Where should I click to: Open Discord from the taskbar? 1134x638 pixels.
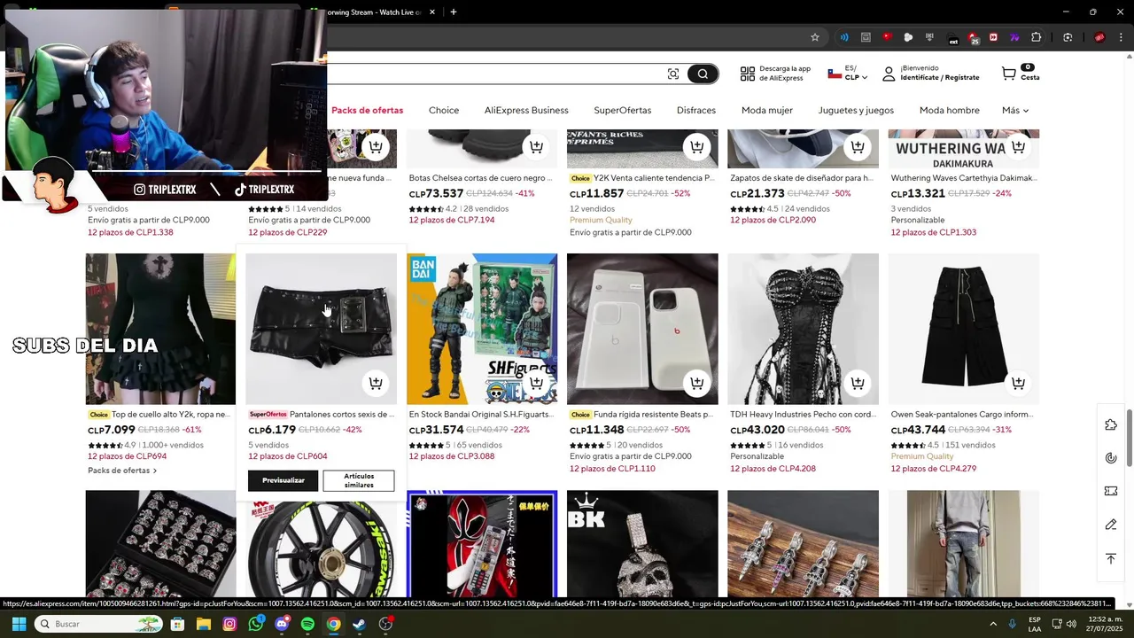(x=282, y=624)
